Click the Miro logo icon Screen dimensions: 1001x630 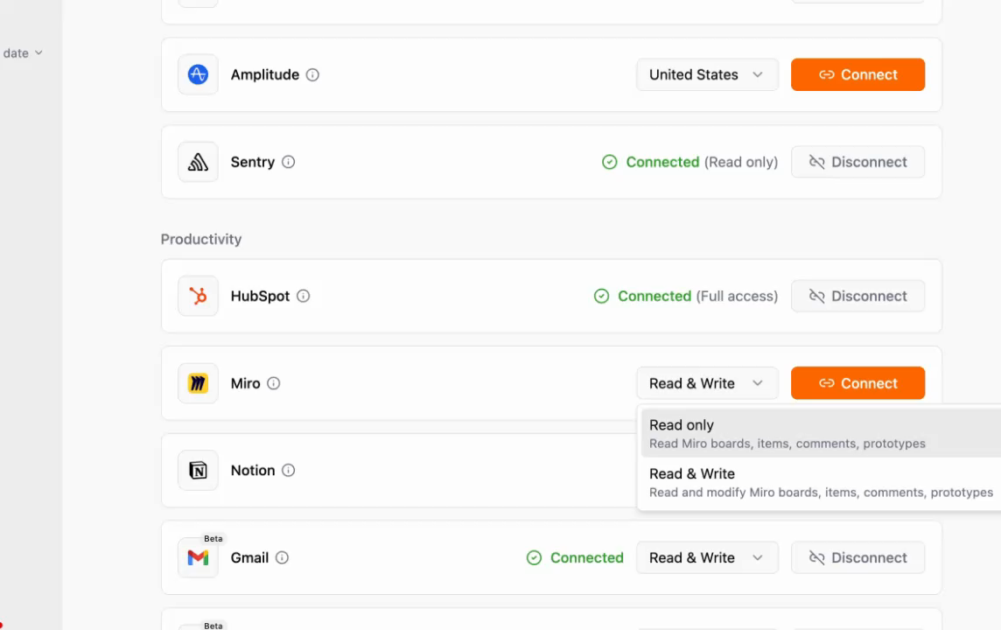[x=198, y=383]
